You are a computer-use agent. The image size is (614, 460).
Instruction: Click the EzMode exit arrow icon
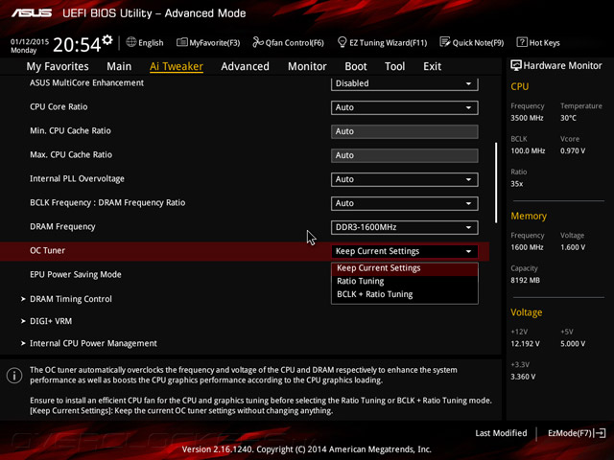(x=600, y=433)
